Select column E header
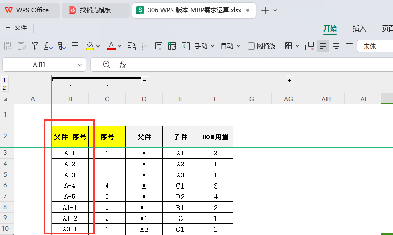393x235 pixels. (x=180, y=99)
